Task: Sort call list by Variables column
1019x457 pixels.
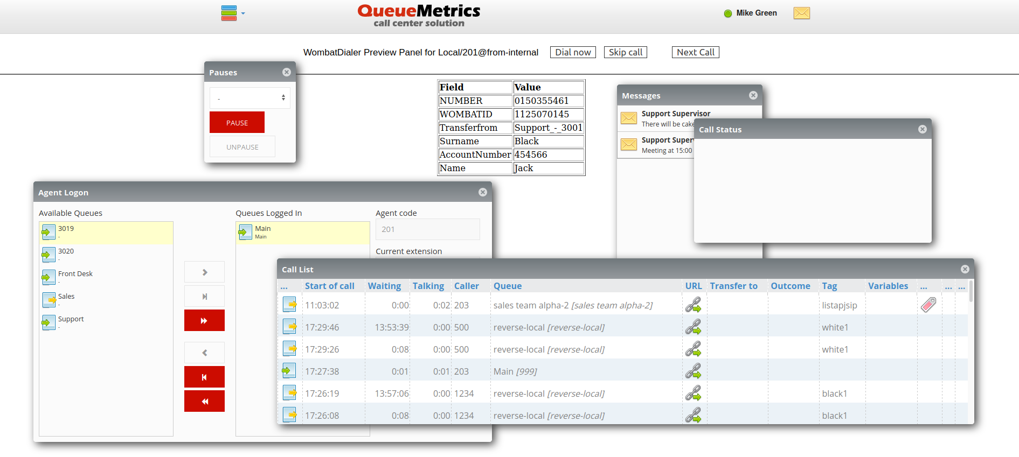Action: point(888,286)
